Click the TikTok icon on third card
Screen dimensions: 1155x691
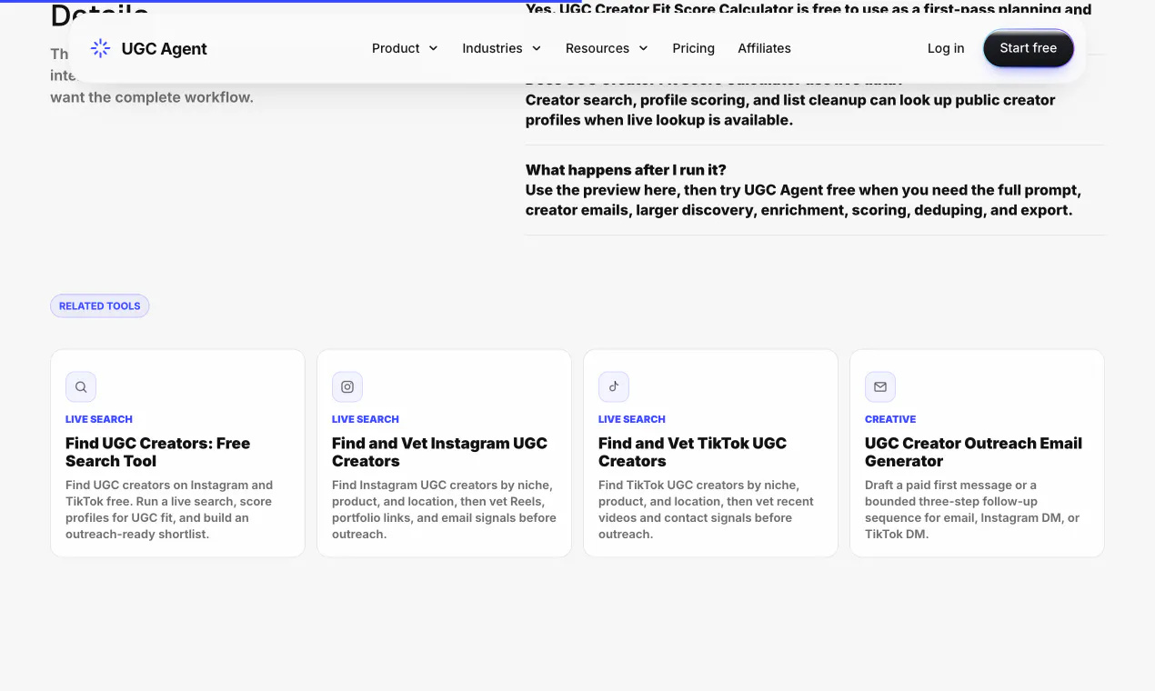tap(614, 386)
